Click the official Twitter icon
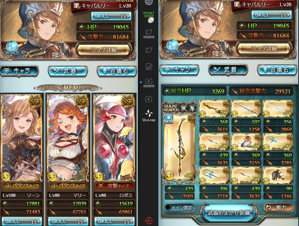 coord(149,34)
